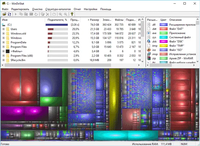This screenshot has width=200, height=146.
Task: Click the Open drive folder toolbar icon
Action: (4, 14)
